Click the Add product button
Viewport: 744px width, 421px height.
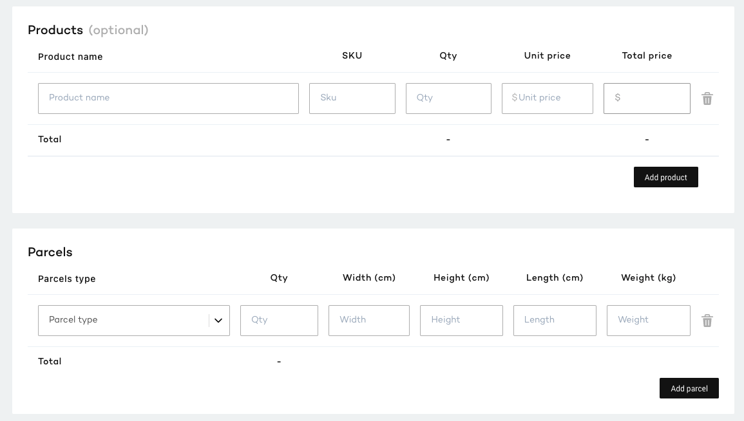[665, 177]
